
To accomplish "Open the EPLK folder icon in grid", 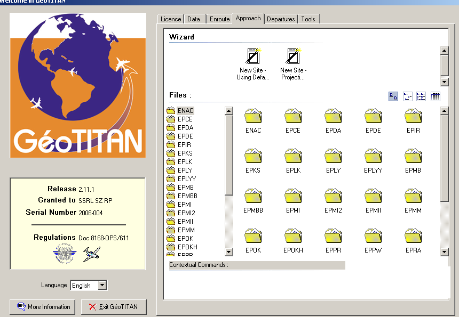I will point(293,156).
